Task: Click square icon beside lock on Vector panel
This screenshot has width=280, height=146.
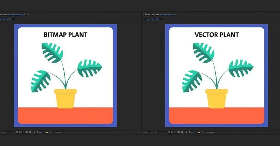Action: pyautogui.click(x=146, y=14)
